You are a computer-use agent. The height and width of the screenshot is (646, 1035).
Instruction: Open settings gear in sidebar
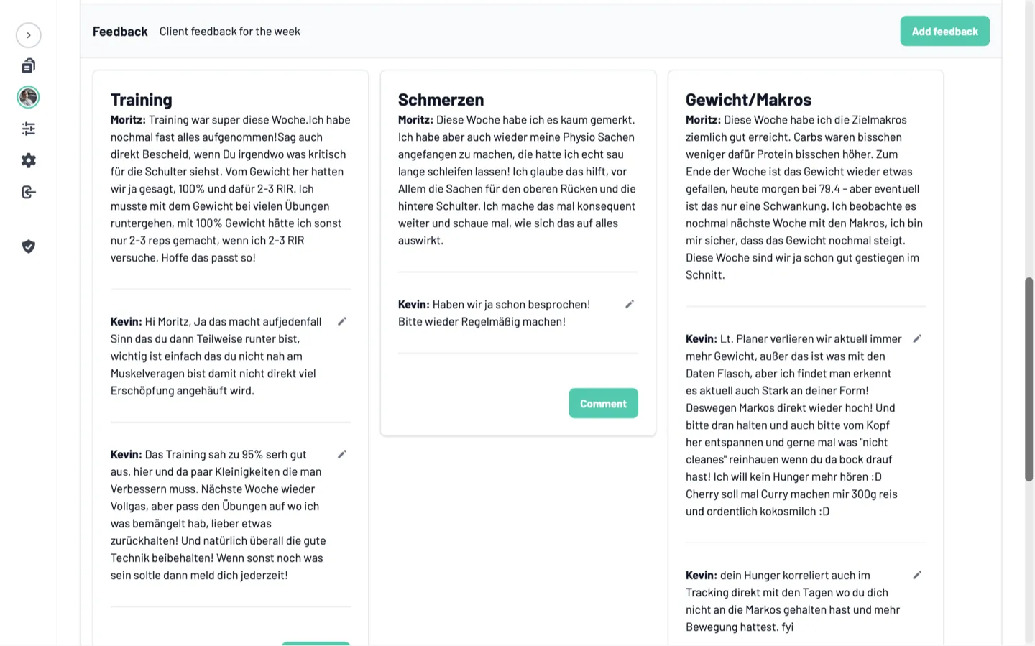pos(29,160)
